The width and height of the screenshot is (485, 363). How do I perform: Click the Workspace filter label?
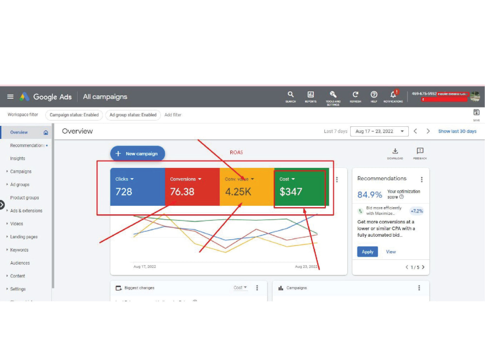click(23, 115)
